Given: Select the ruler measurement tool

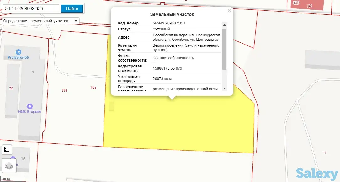Looking at the screenshot, I should coord(7,150).
